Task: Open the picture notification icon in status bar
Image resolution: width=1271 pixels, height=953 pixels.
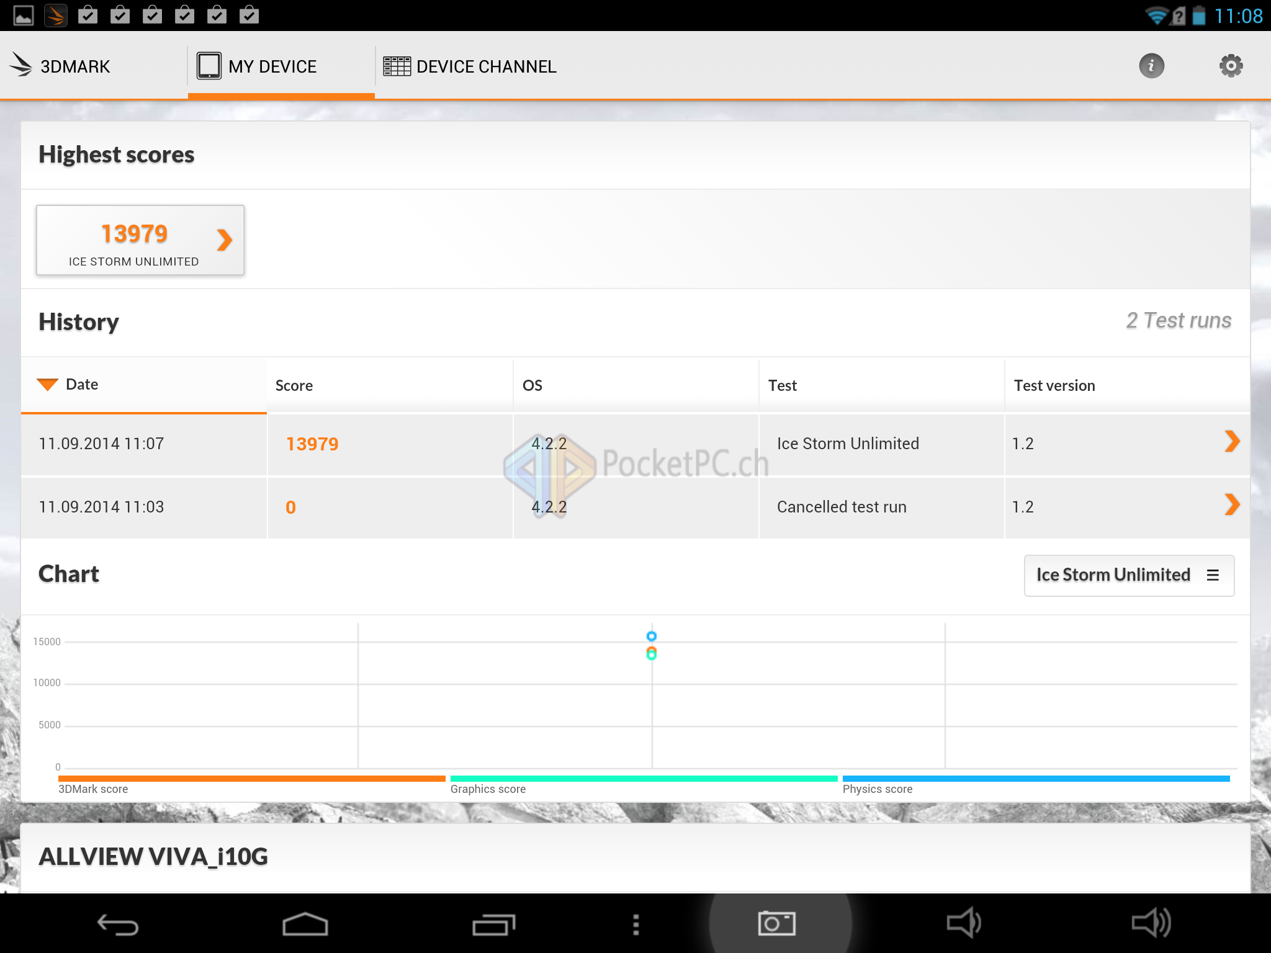Action: [24, 15]
